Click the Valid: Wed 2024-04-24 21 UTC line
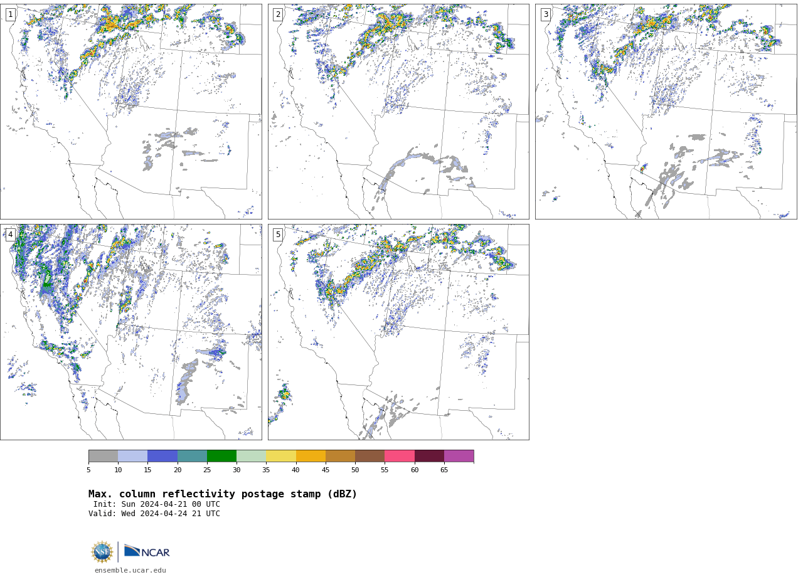The width and height of the screenshot is (803, 577). (x=154, y=514)
